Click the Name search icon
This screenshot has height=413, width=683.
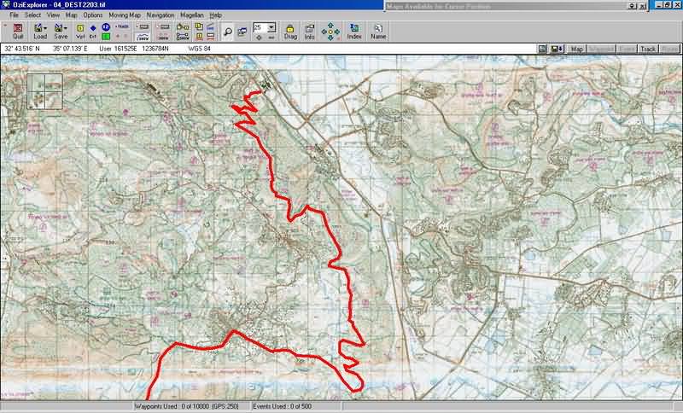click(x=377, y=32)
